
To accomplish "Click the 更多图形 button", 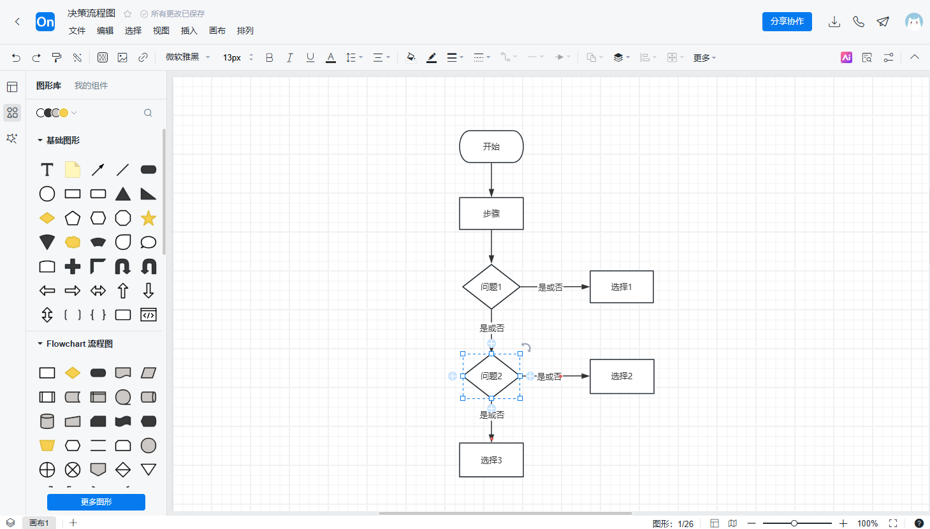I will coord(96,502).
